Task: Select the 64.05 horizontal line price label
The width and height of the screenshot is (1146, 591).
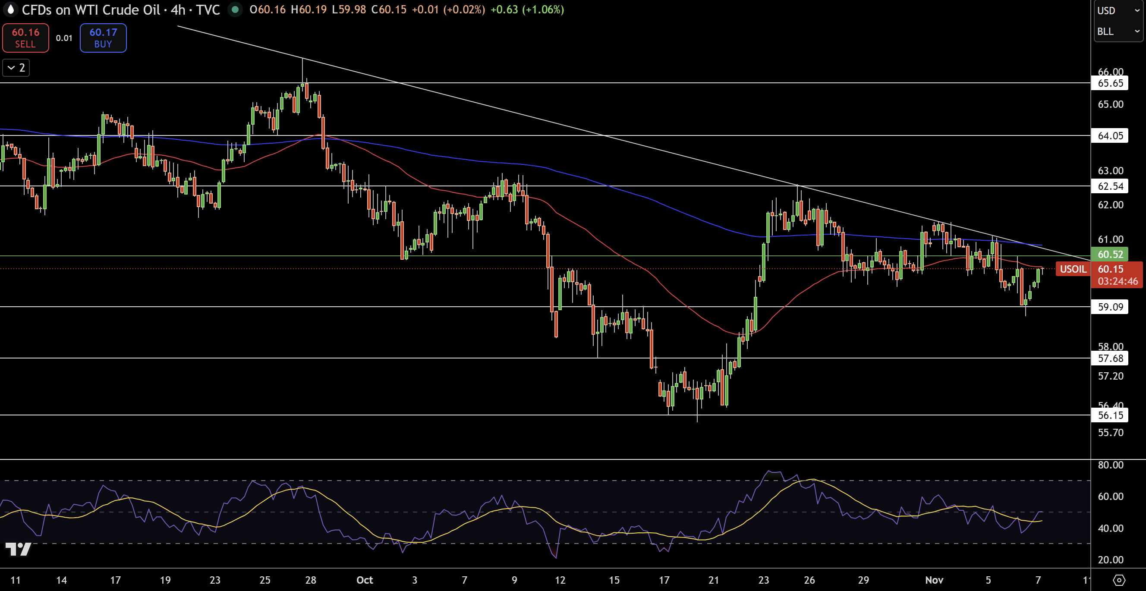Action: 1109,135
